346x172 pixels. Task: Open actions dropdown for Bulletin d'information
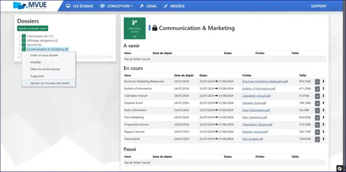click(x=317, y=89)
